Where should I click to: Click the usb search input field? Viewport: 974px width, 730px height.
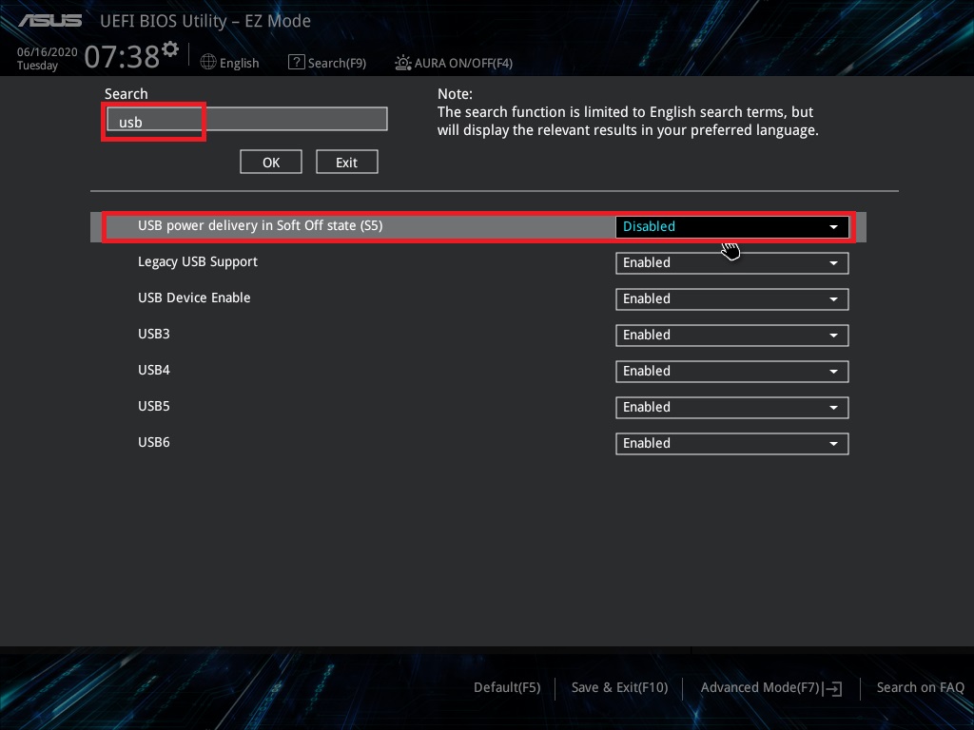click(247, 119)
